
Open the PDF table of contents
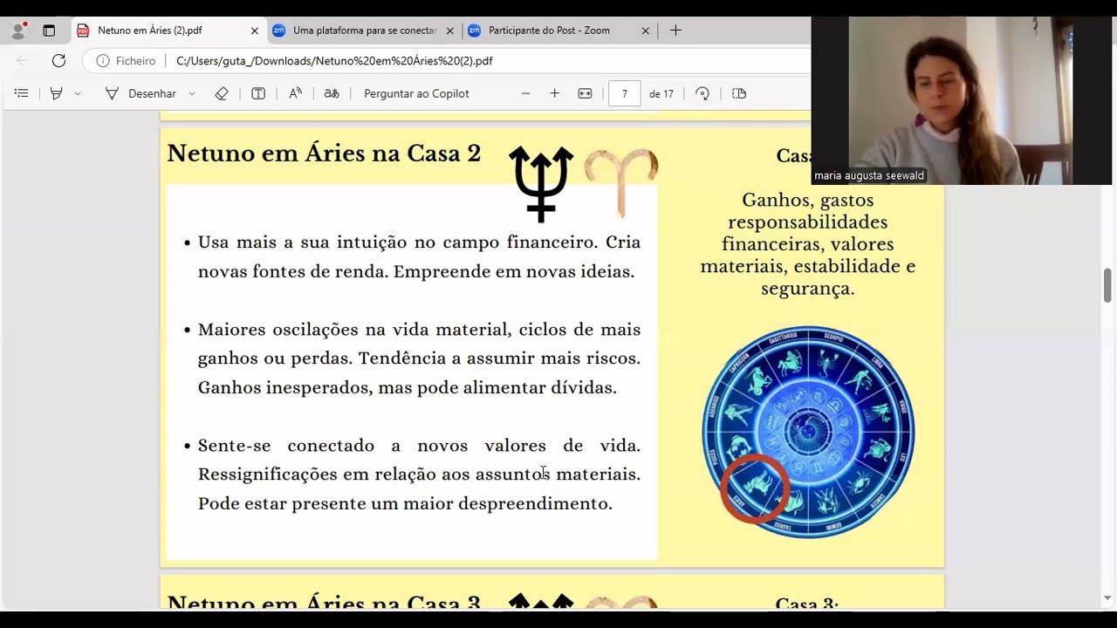click(22, 93)
